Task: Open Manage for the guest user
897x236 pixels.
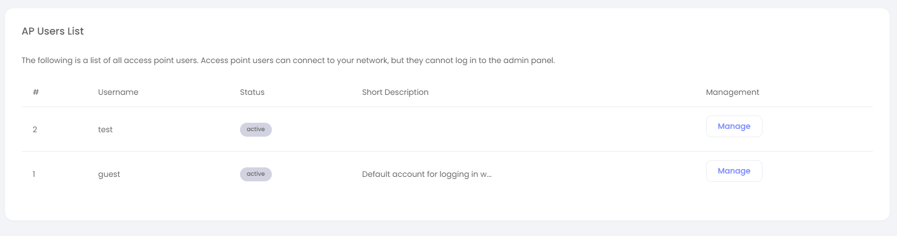Action: (x=733, y=171)
